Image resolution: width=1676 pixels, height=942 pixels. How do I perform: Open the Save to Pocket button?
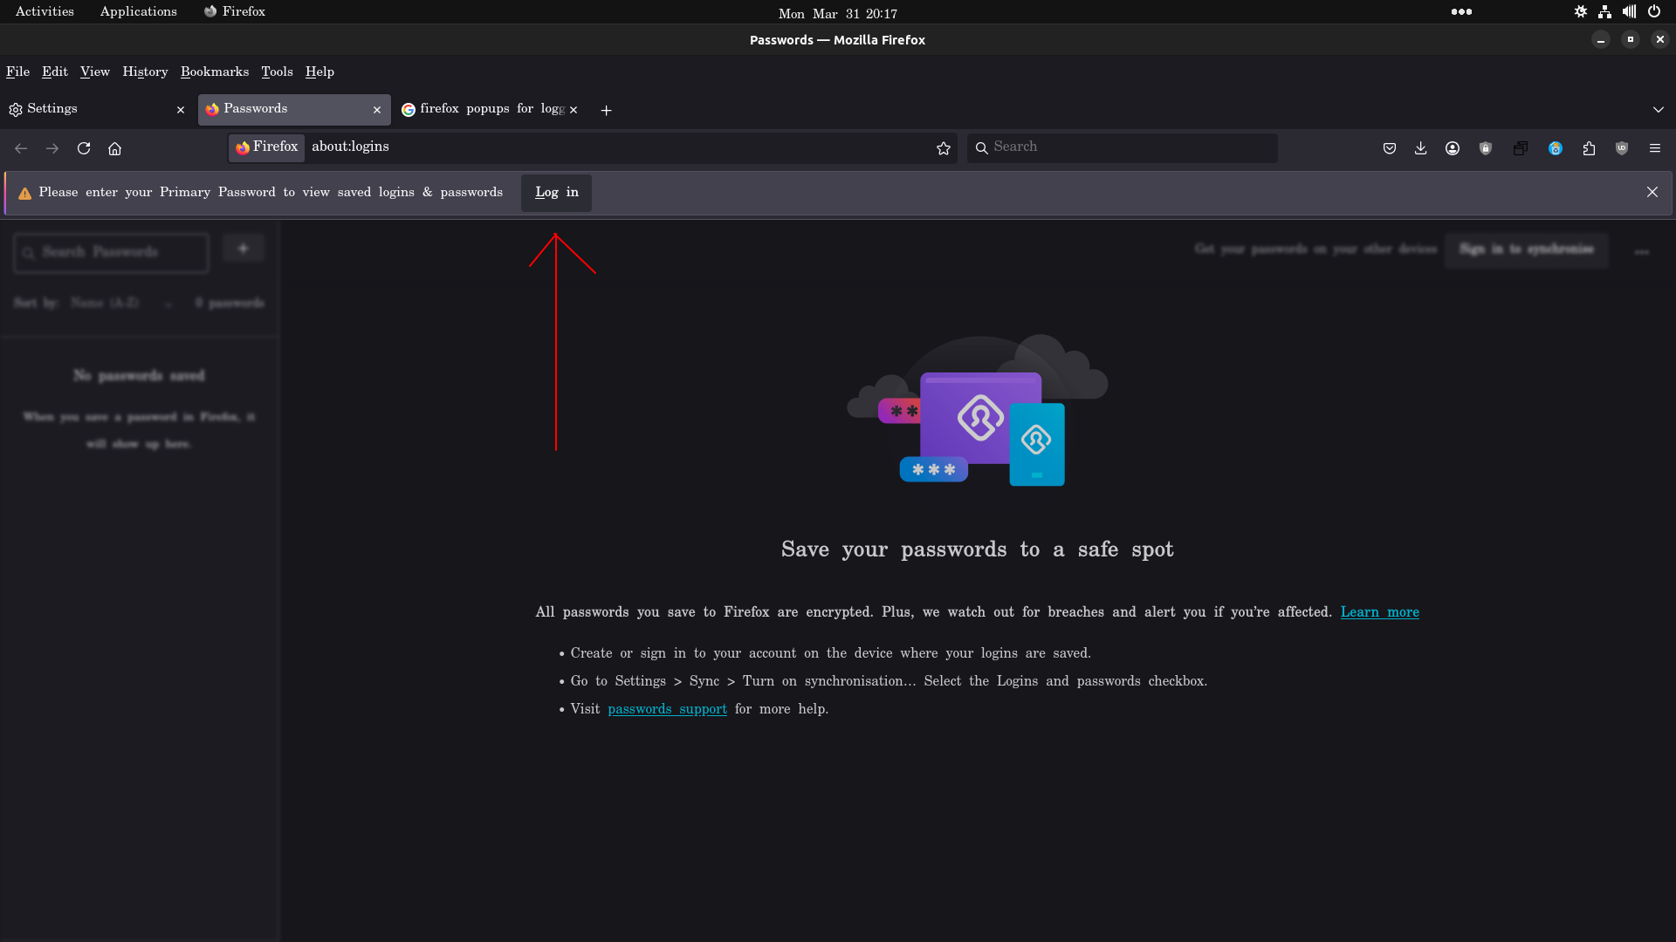click(x=1390, y=148)
